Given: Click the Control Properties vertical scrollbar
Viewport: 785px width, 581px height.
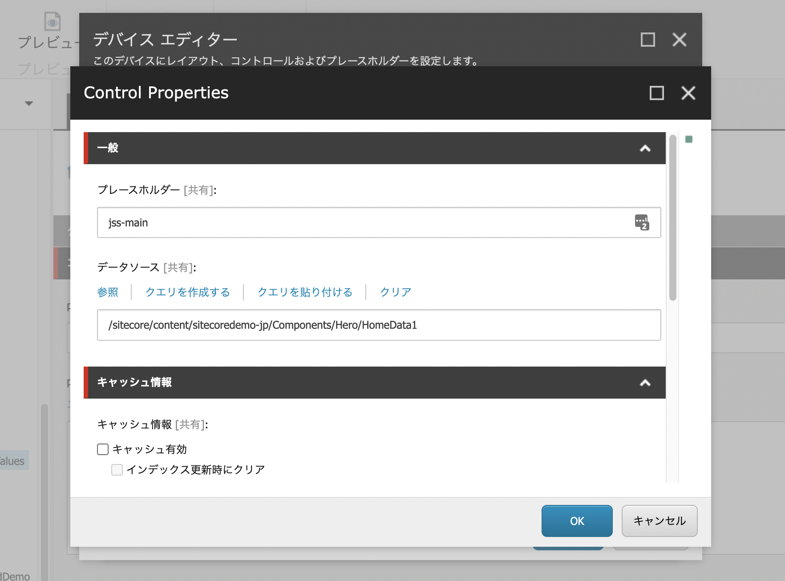Looking at the screenshot, I should [672, 218].
